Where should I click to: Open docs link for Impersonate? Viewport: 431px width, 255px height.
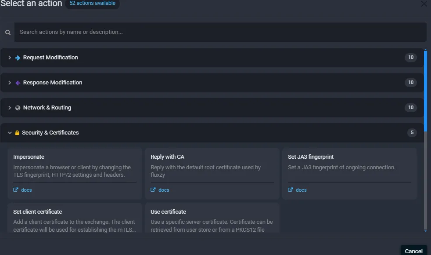coord(26,190)
